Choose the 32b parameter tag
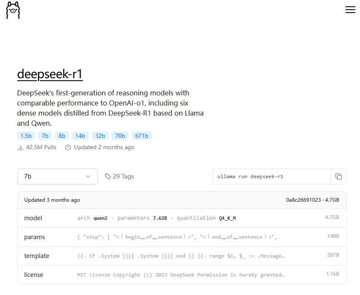 (x=100, y=136)
